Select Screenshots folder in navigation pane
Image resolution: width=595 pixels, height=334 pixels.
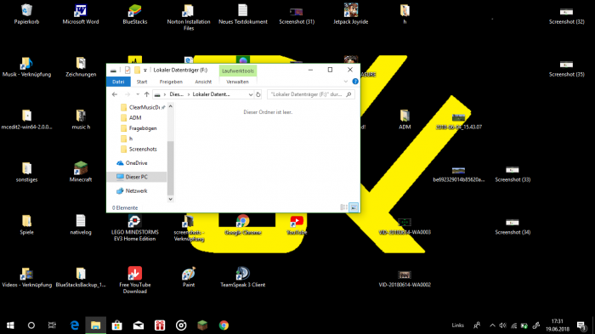[x=139, y=150]
